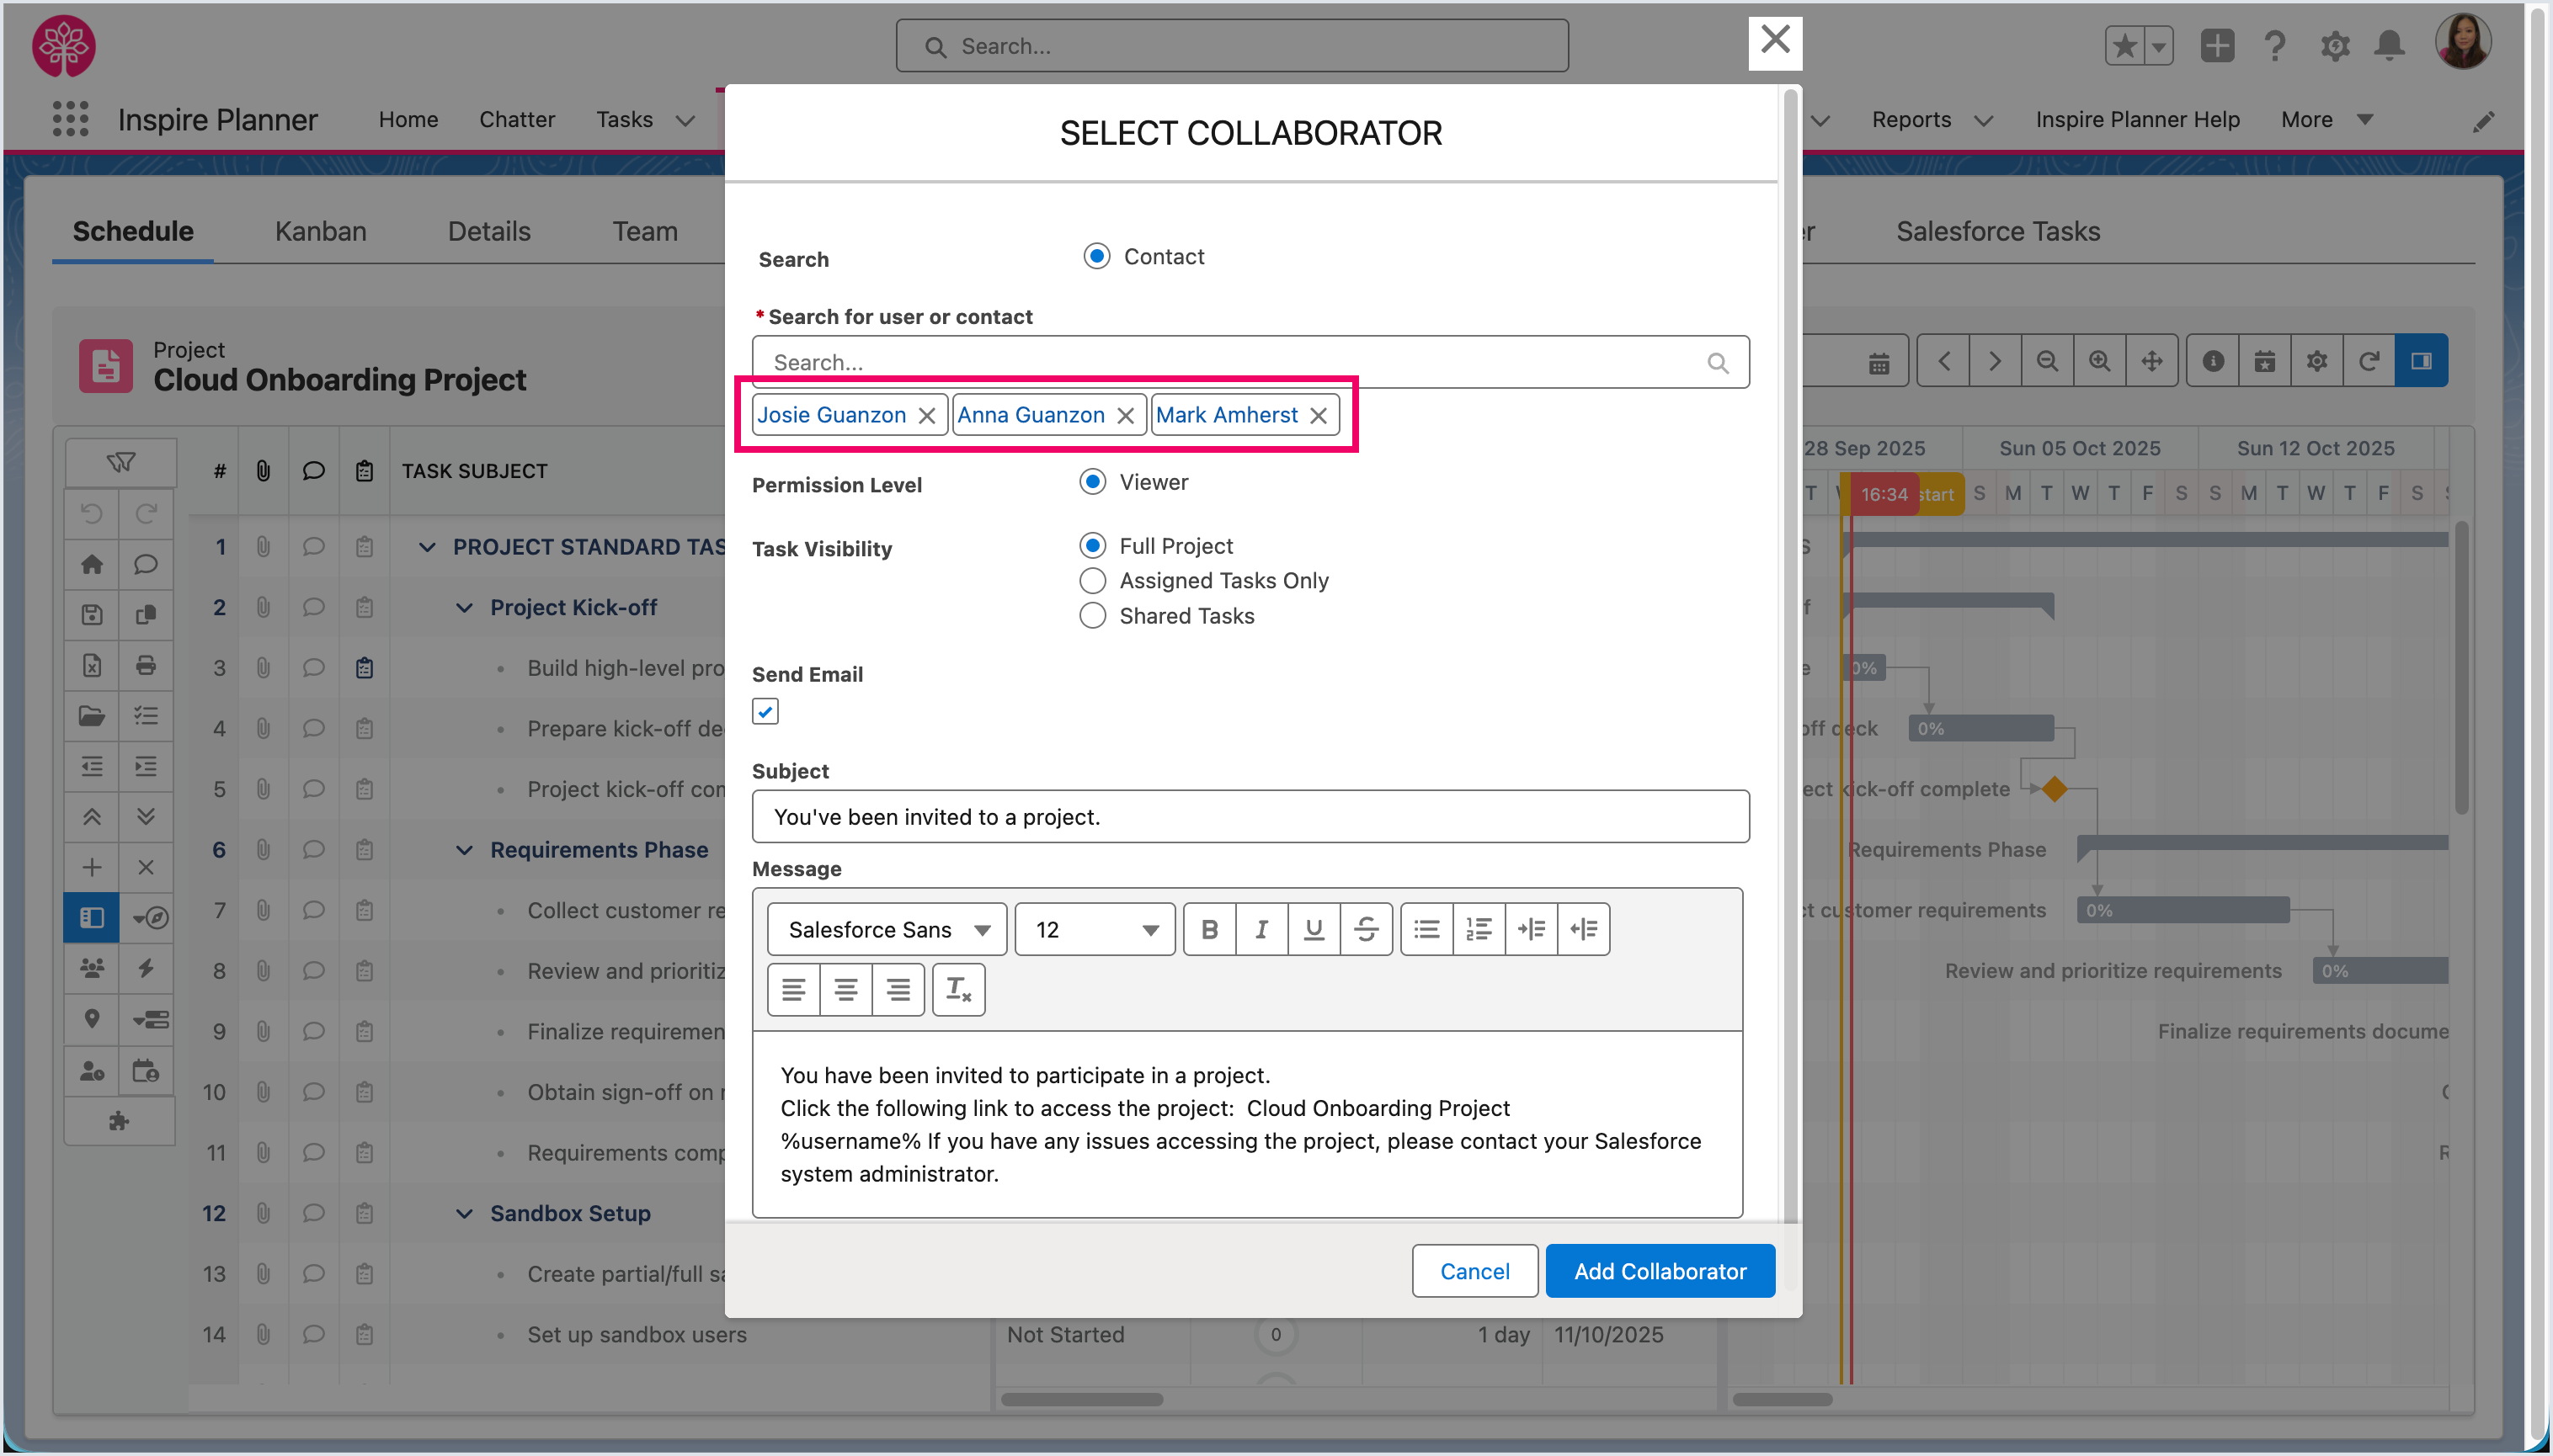Select Assigned Tasks Only visibility option

tap(1092, 581)
